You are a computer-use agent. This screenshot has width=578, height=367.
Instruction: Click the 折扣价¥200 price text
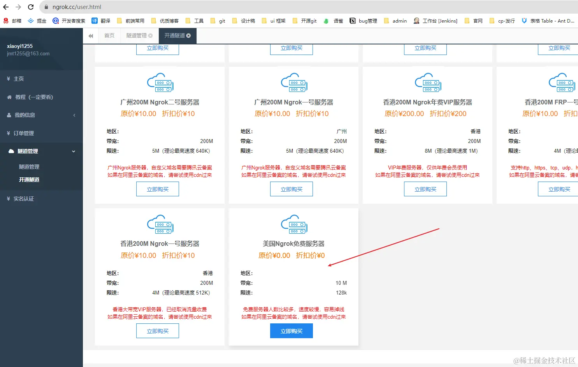(x=448, y=114)
